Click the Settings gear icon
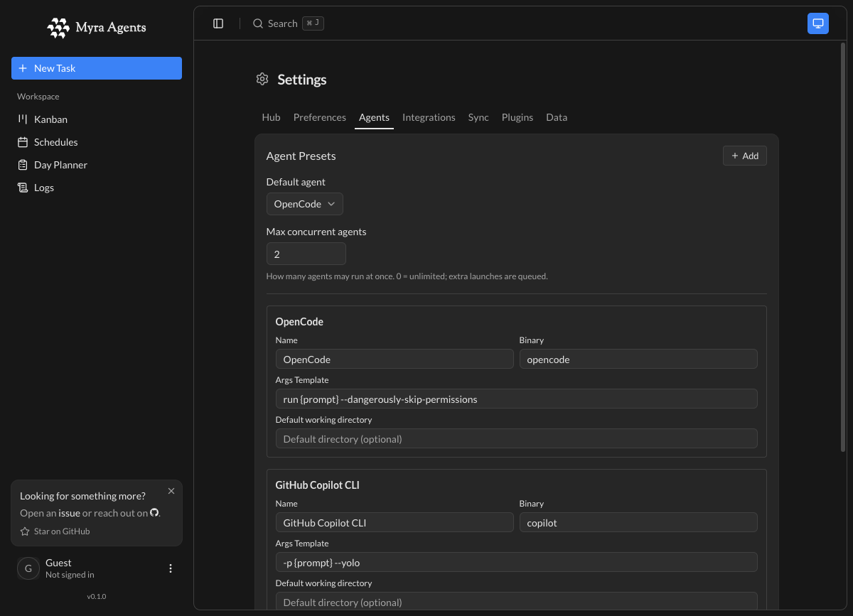Image resolution: width=853 pixels, height=616 pixels. [x=262, y=79]
